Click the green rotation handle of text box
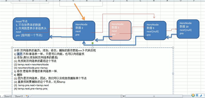 click(93, 43)
